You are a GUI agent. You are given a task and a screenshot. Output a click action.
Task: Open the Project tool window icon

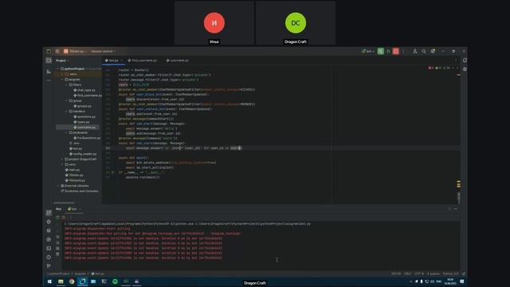[x=49, y=61]
